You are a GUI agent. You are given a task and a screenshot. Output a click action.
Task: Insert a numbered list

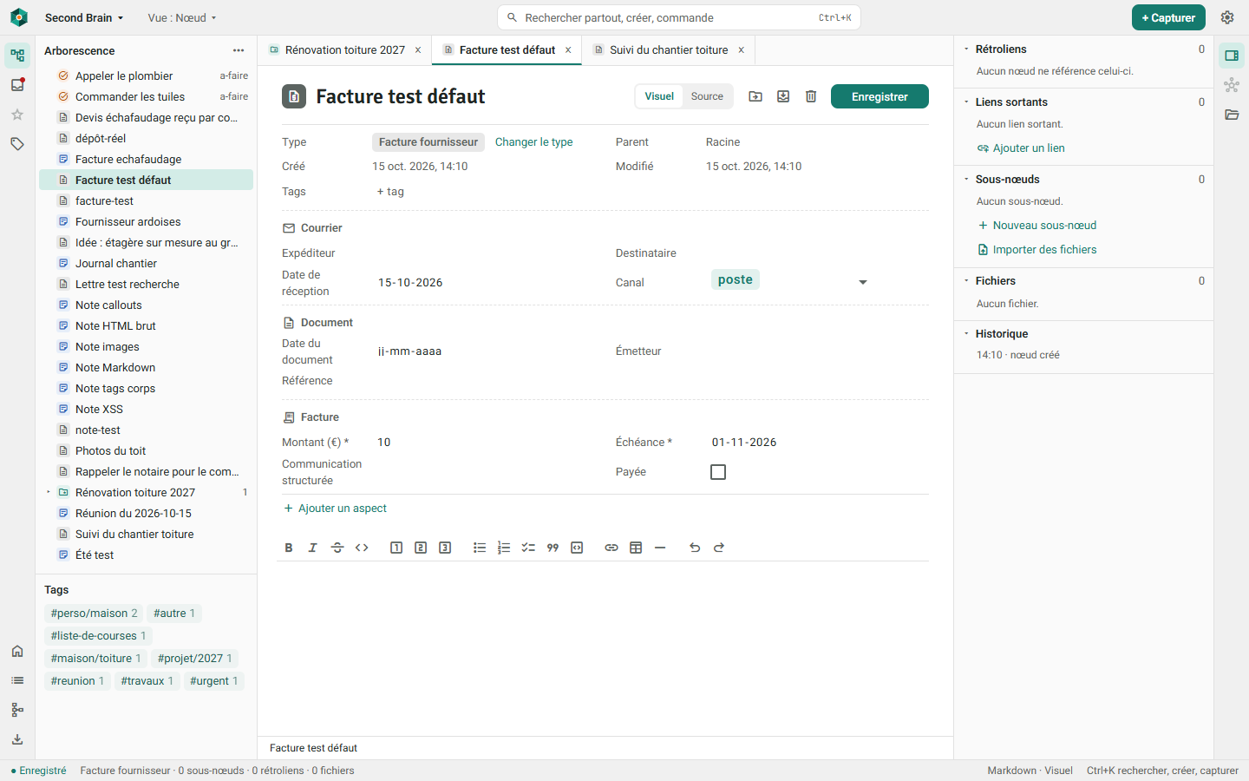click(x=504, y=548)
